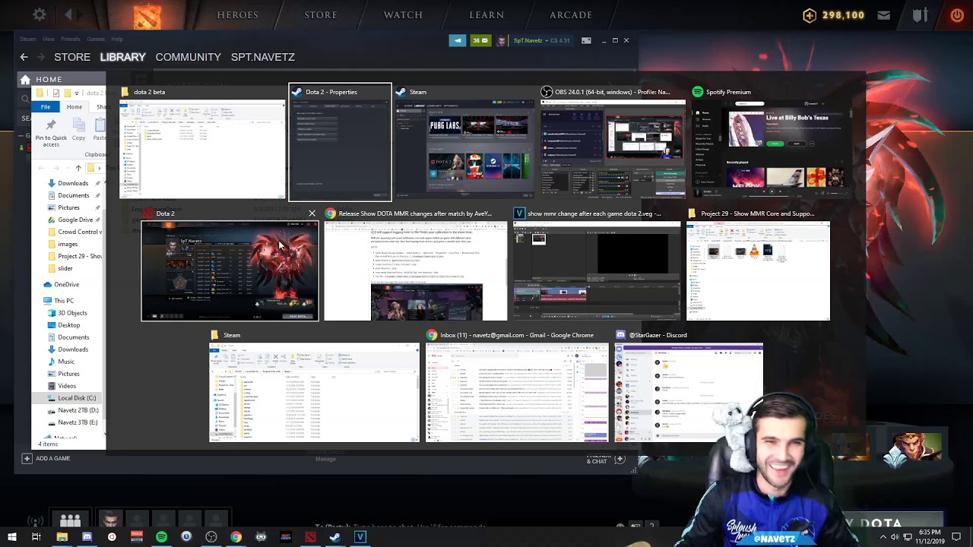
Task: Switch to the Spotify Premium window thumbnail
Action: tap(771, 149)
